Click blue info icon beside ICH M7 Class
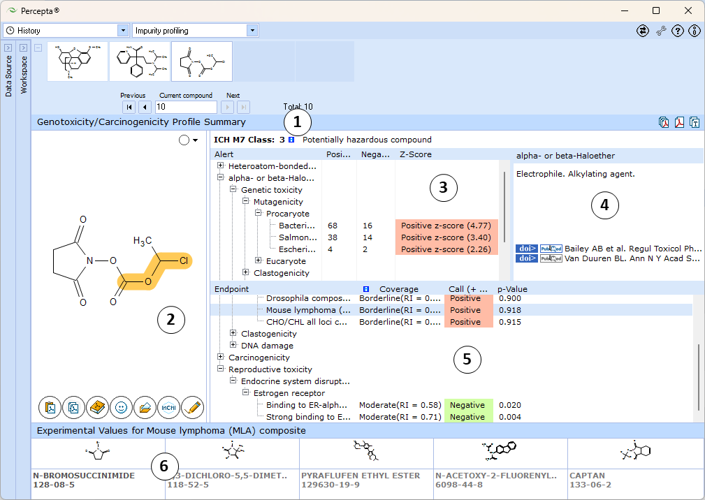 pos(291,140)
